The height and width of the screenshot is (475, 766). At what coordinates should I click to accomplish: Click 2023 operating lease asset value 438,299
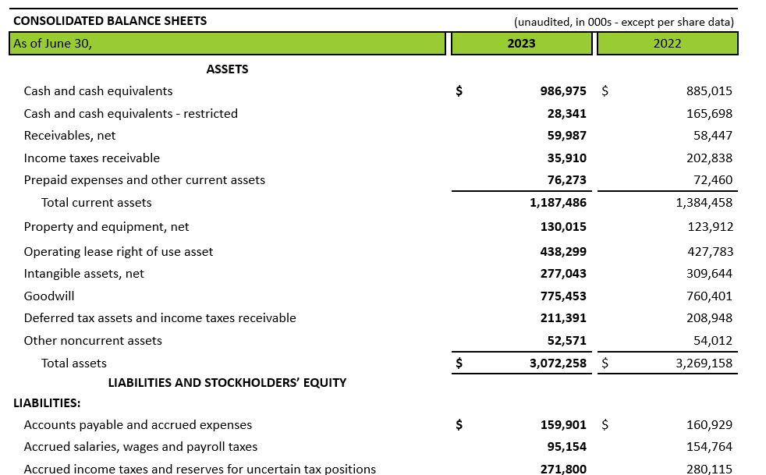pyautogui.click(x=563, y=252)
